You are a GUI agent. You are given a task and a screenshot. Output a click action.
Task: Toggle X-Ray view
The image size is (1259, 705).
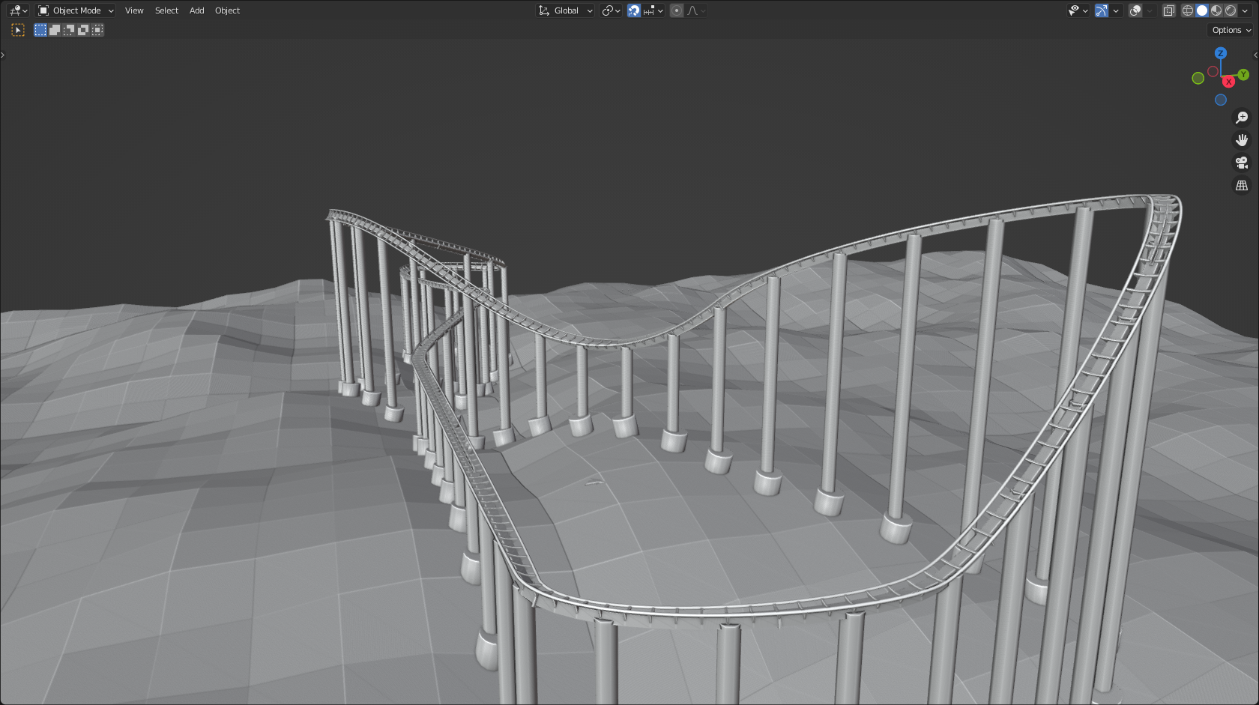pyautogui.click(x=1168, y=10)
